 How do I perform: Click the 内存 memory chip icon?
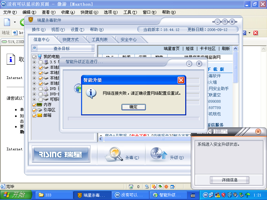click(39, 104)
